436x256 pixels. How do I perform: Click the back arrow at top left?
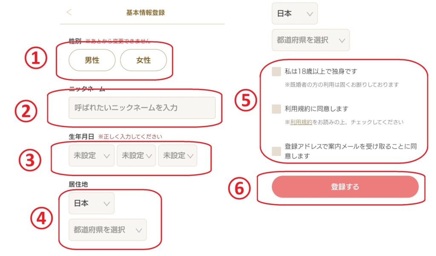point(69,12)
